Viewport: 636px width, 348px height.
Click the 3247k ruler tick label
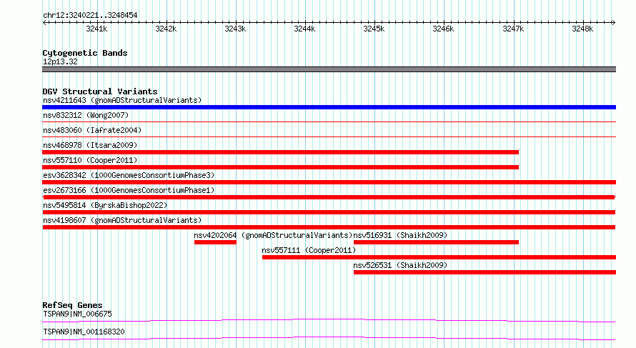pyautogui.click(x=513, y=29)
